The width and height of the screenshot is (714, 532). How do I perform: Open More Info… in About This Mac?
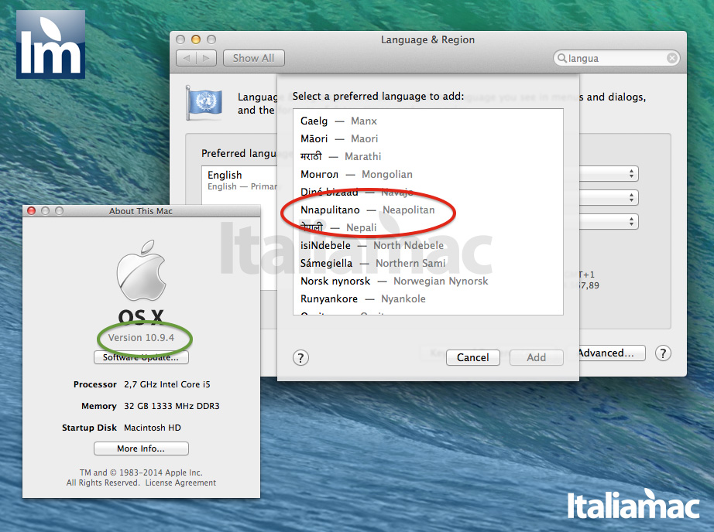141,448
